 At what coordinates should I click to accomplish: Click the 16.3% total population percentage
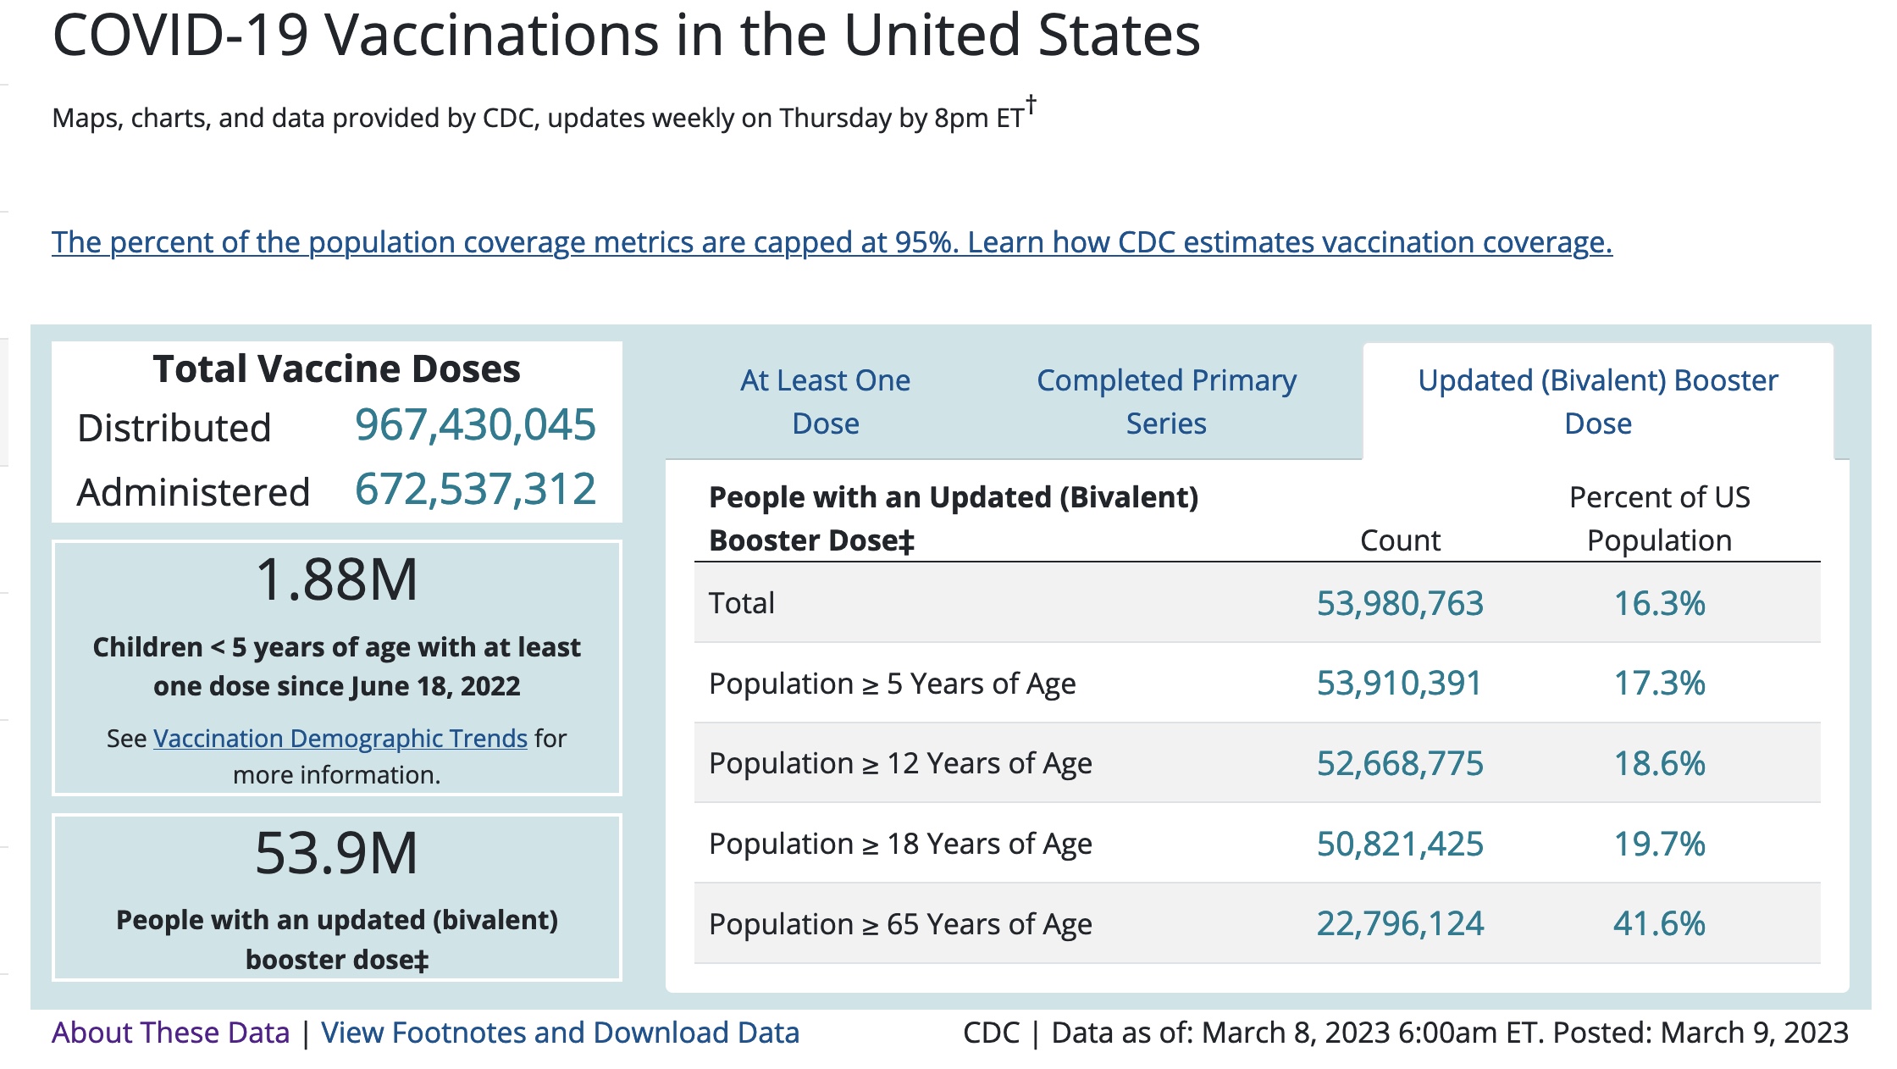point(1659,603)
